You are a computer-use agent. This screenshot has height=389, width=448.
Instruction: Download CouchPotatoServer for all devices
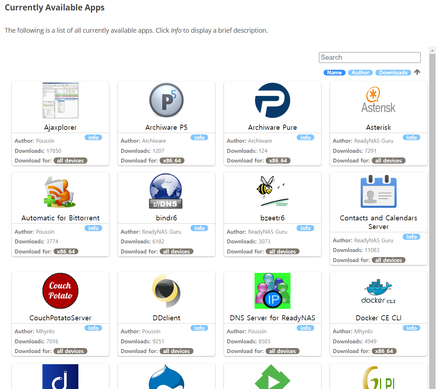[x=70, y=351]
